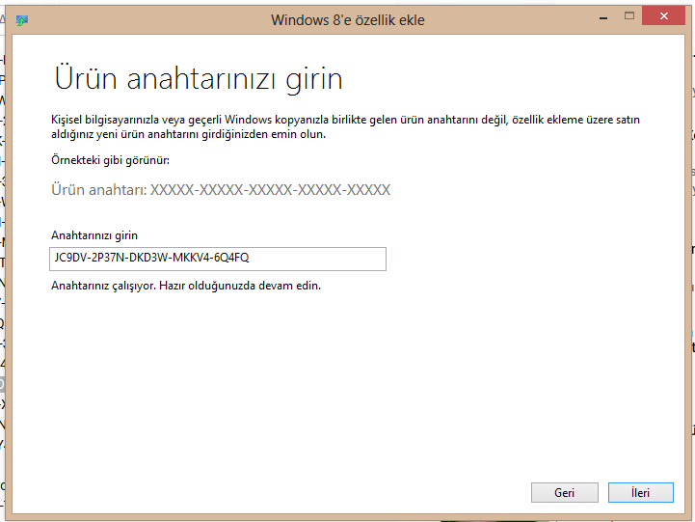This screenshot has width=695, height=522.
Task: Click the Windows 8'e özellik ekle title
Action: 348,20
